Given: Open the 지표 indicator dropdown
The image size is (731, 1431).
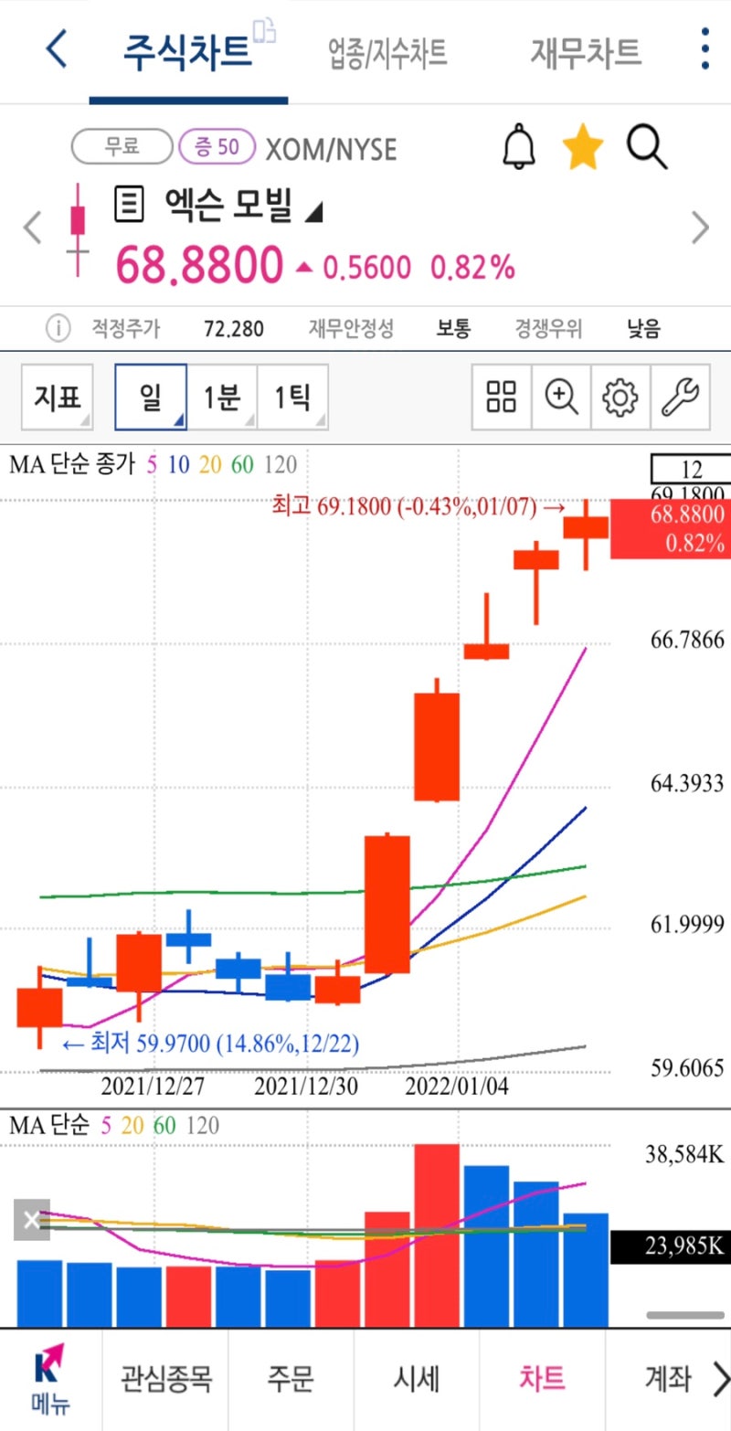Looking at the screenshot, I should (x=57, y=397).
